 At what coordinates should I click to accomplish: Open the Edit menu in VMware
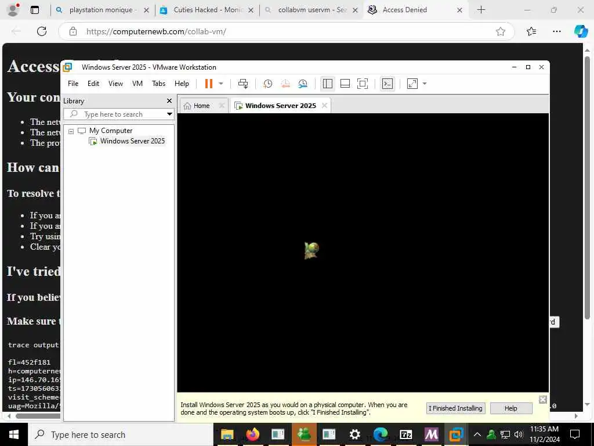tap(93, 84)
